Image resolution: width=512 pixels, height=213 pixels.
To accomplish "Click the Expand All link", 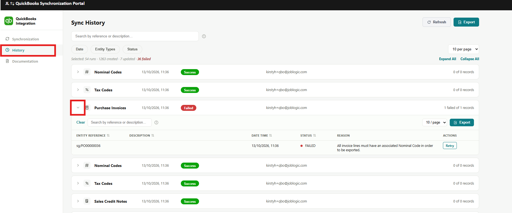I will (448, 59).
